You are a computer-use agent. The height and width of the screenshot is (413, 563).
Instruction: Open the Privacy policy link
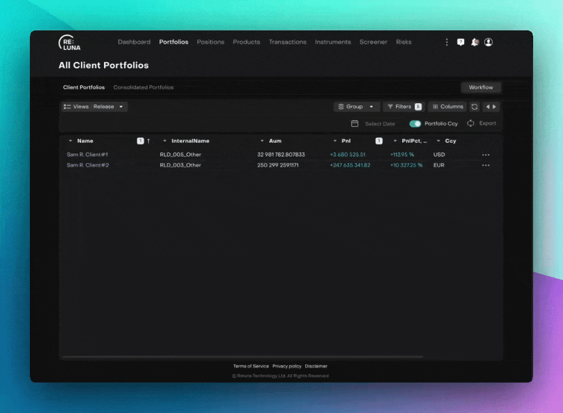(287, 366)
